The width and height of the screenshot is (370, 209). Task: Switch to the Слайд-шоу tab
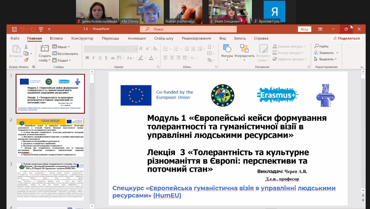(x=164, y=38)
